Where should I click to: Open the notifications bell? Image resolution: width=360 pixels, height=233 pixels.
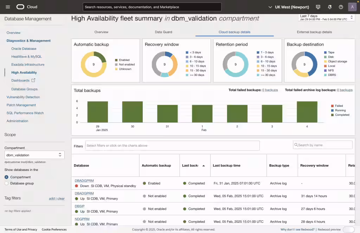coord(329,7)
